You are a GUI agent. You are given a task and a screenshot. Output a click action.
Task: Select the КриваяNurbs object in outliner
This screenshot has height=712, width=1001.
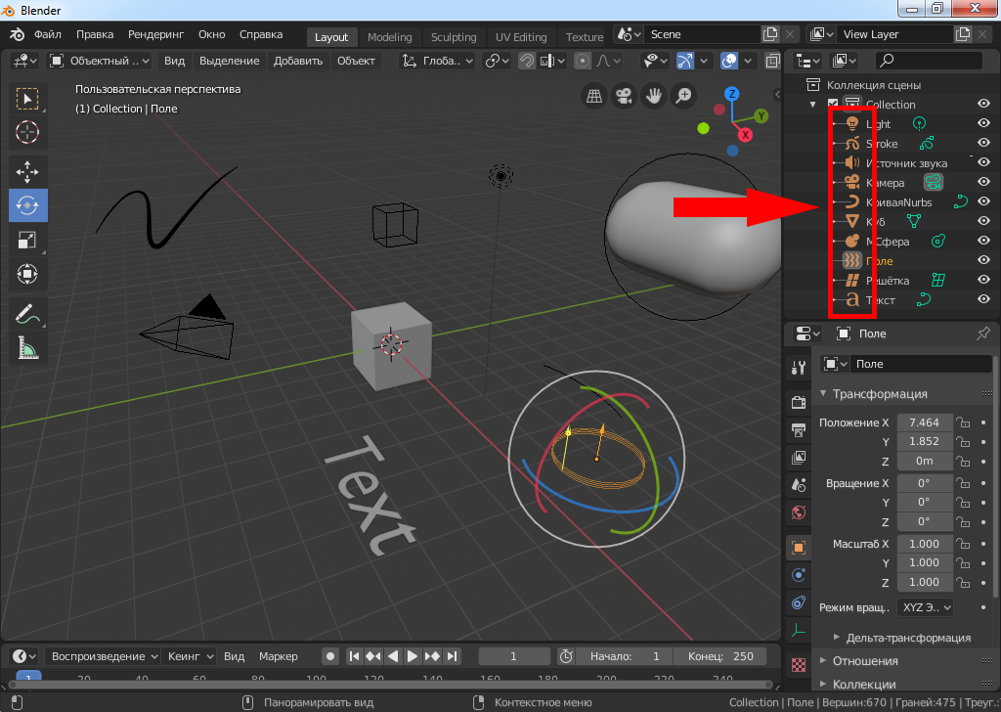[899, 202]
